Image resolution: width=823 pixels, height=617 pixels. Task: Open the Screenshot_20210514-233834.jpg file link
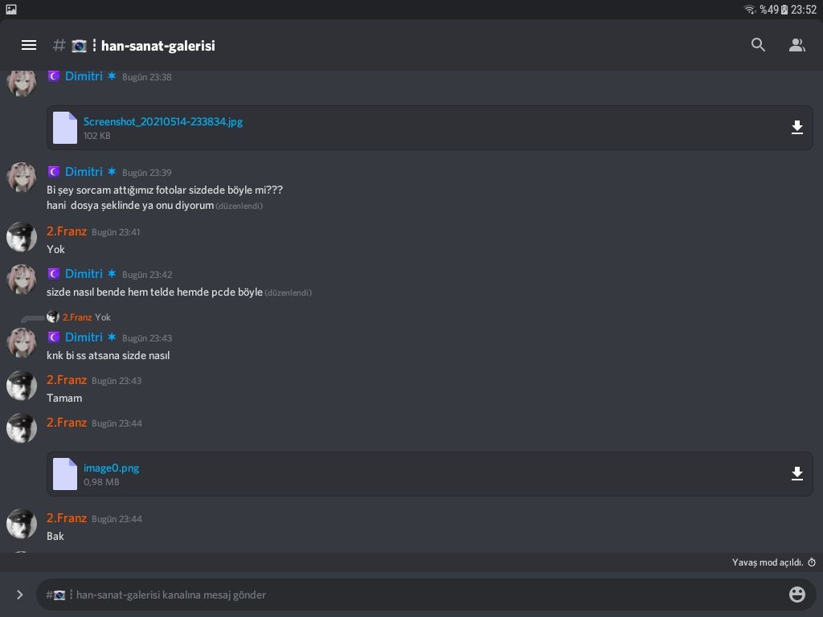pos(163,121)
